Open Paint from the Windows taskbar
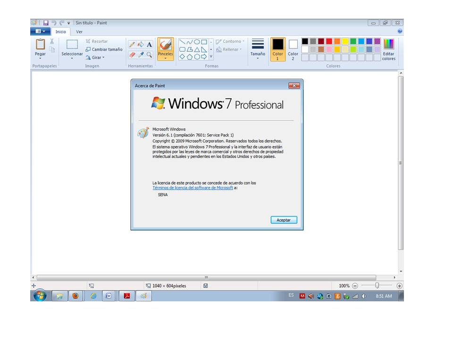The width and height of the screenshot is (453, 339). (144, 297)
